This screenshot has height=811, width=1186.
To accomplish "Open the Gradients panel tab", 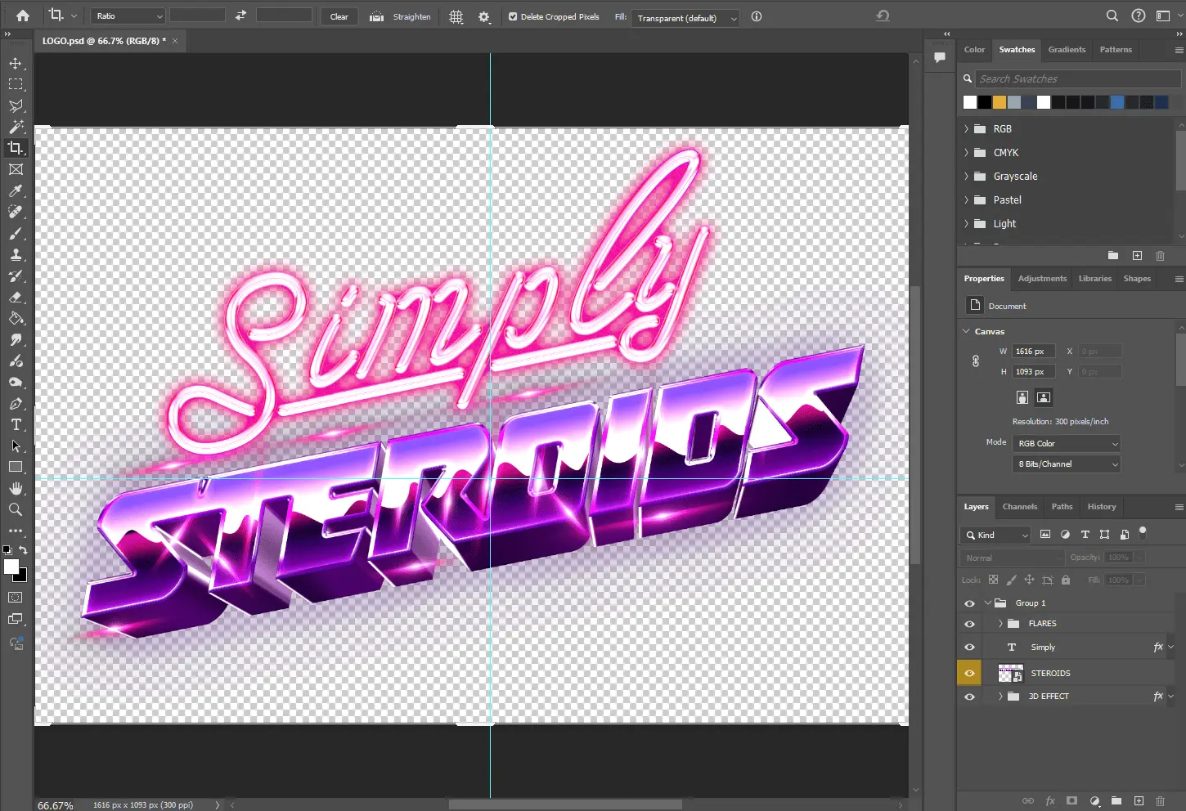I will tap(1067, 50).
